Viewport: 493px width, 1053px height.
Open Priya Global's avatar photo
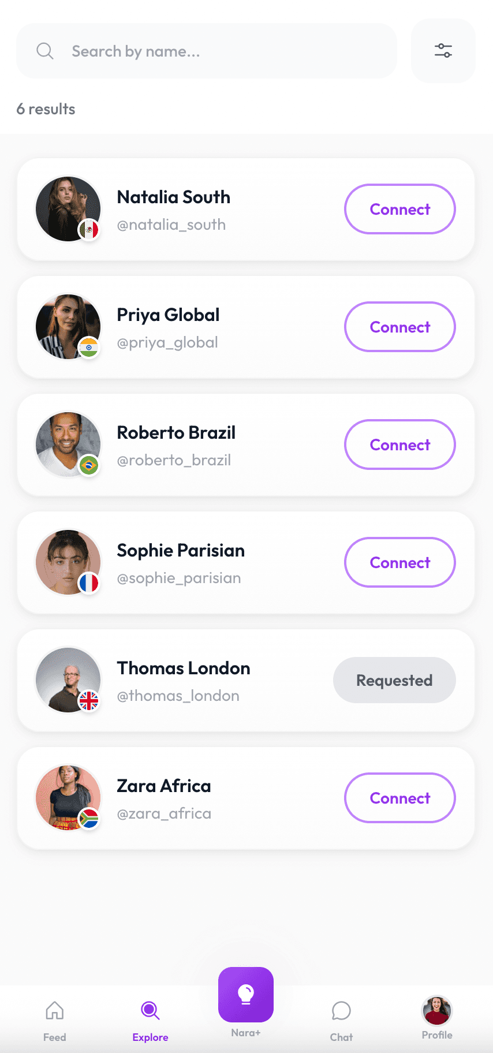coord(65,323)
